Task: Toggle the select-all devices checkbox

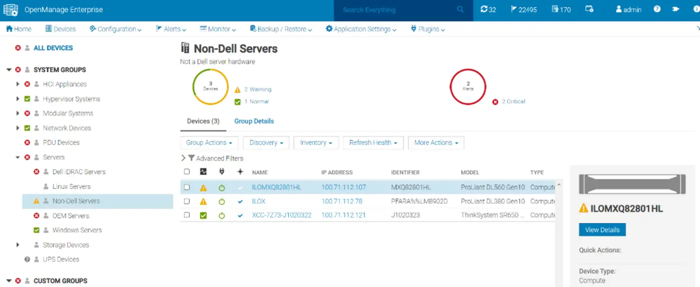Action: (x=187, y=172)
